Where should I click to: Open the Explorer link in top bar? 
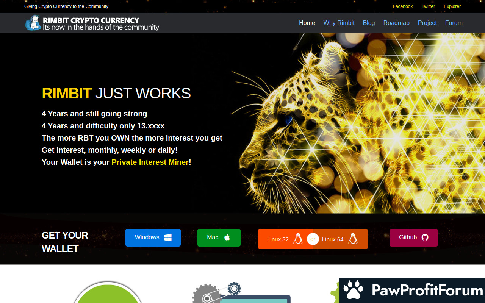(x=452, y=6)
